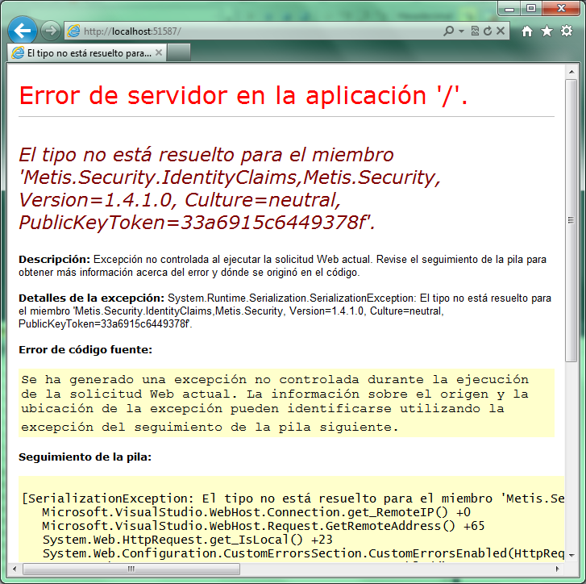Click the vertical scrollbar down arrow
The height and width of the screenshot is (584, 586).
[x=571, y=556]
